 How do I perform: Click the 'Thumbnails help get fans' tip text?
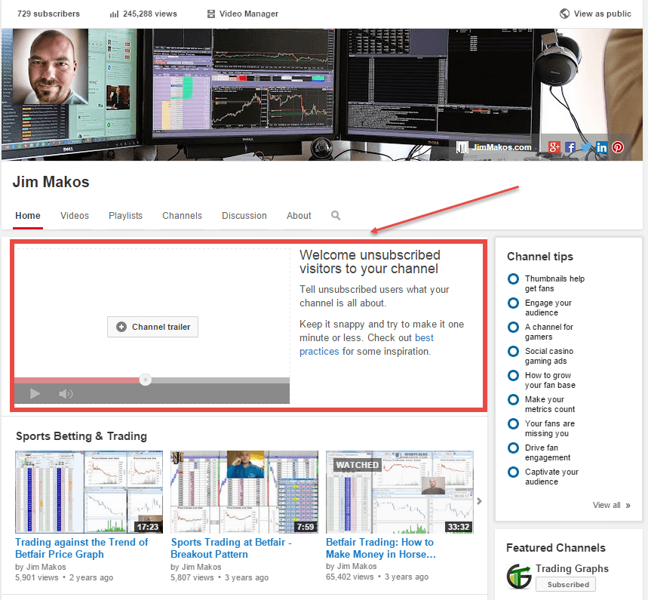(x=554, y=283)
